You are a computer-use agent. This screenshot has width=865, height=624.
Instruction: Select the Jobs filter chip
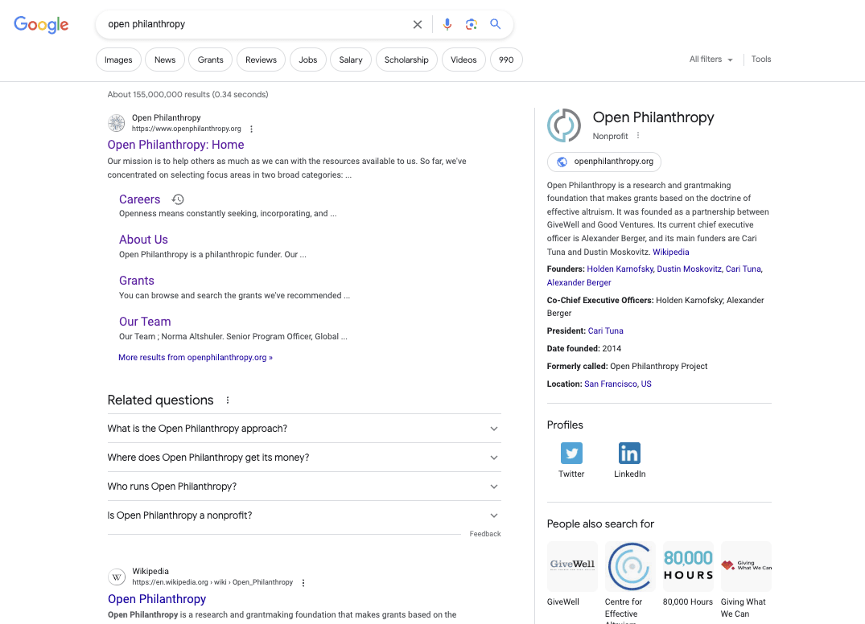coord(308,60)
